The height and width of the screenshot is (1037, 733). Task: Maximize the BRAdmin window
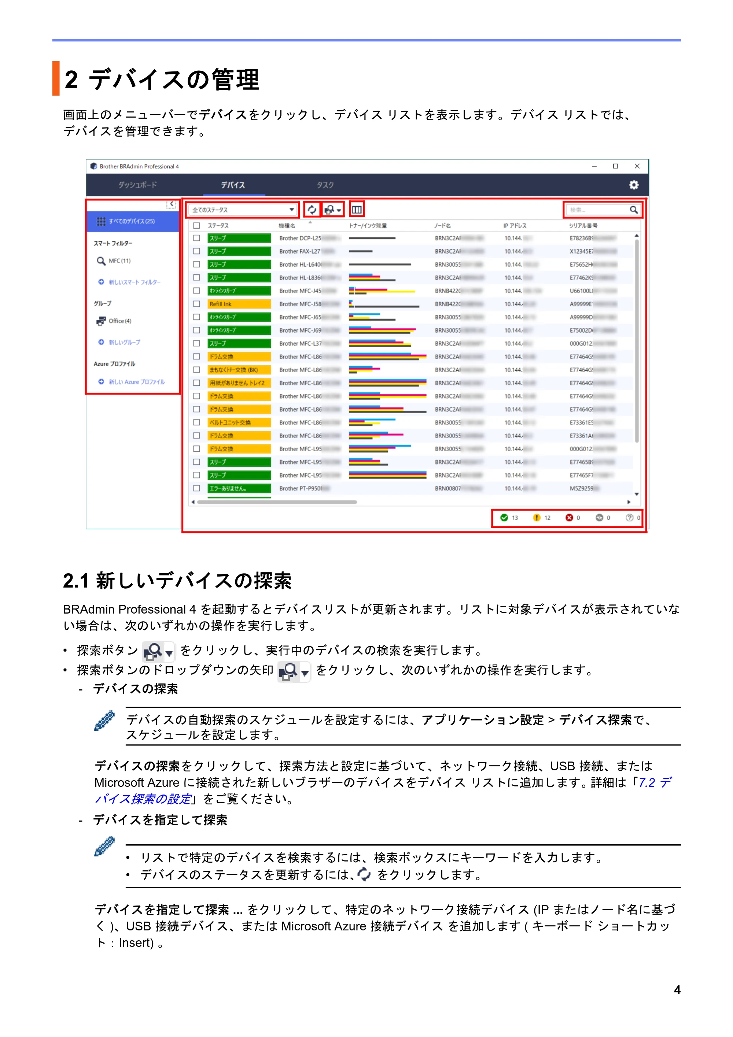(x=615, y=166)
